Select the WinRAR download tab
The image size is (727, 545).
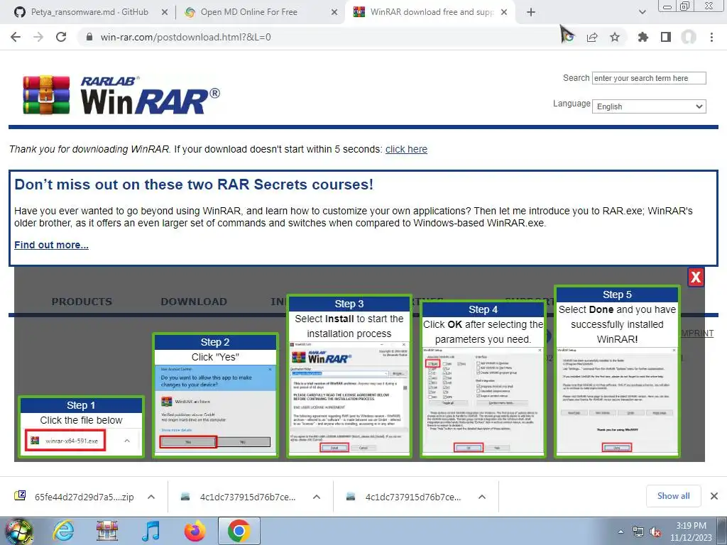(423, 13)
